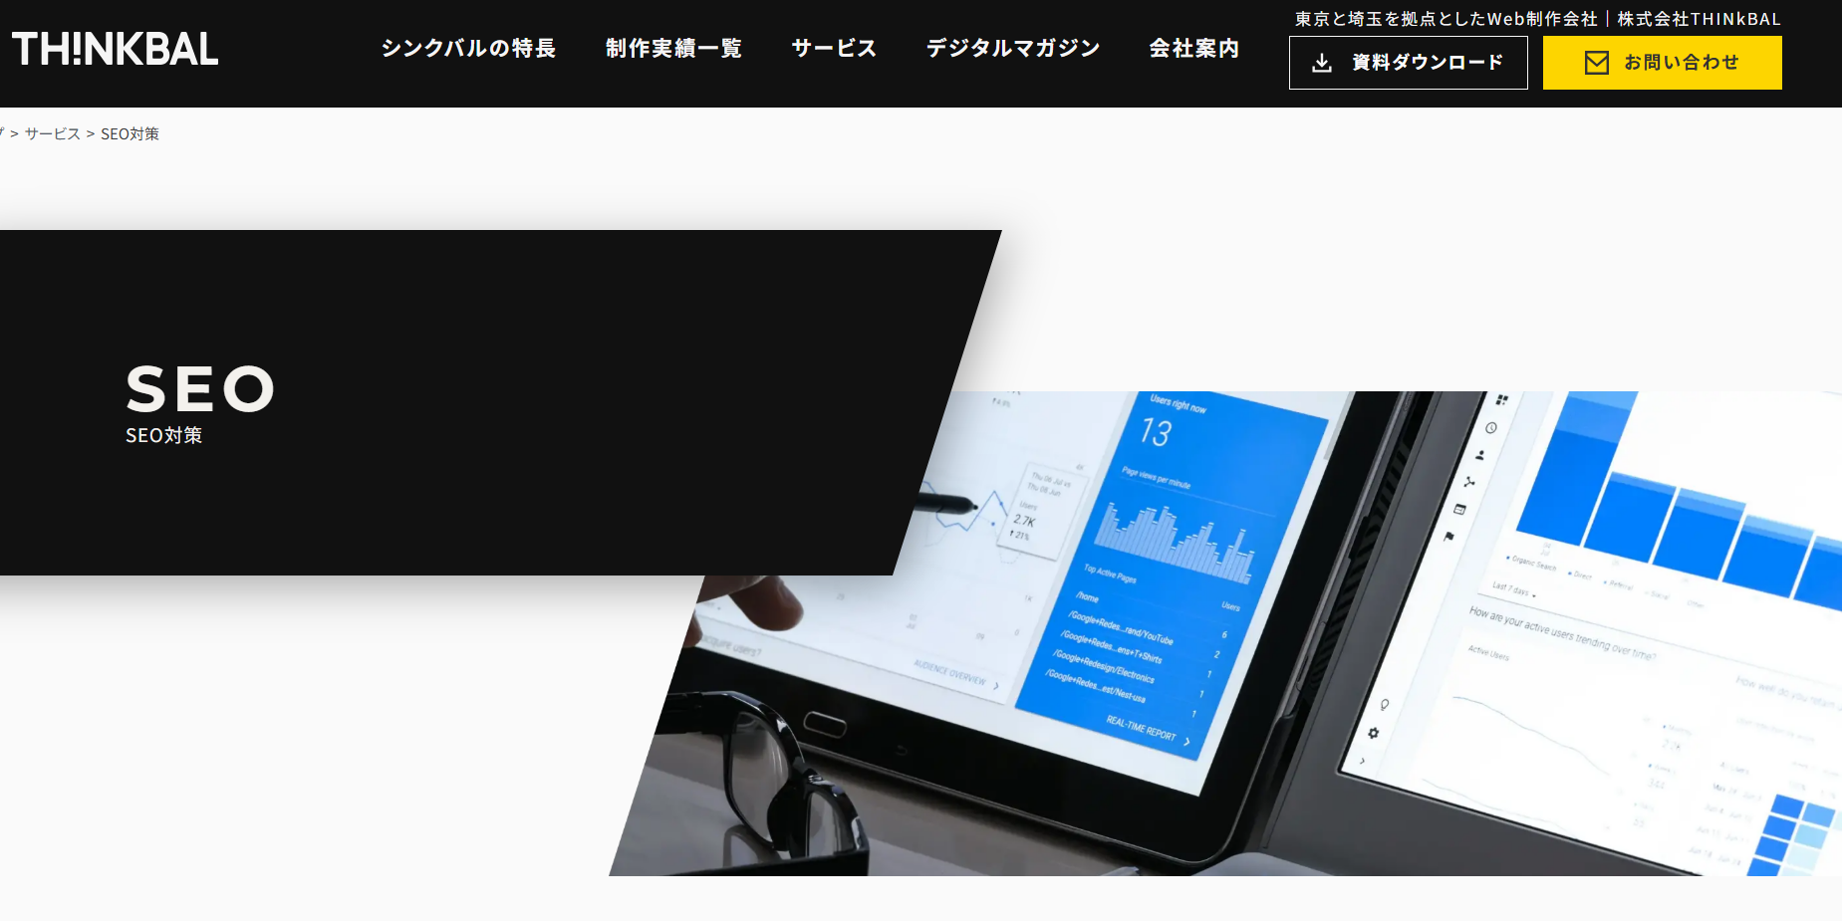
Task: Click the breadcrumb separator after サービス
Action: tap(91, 132)
